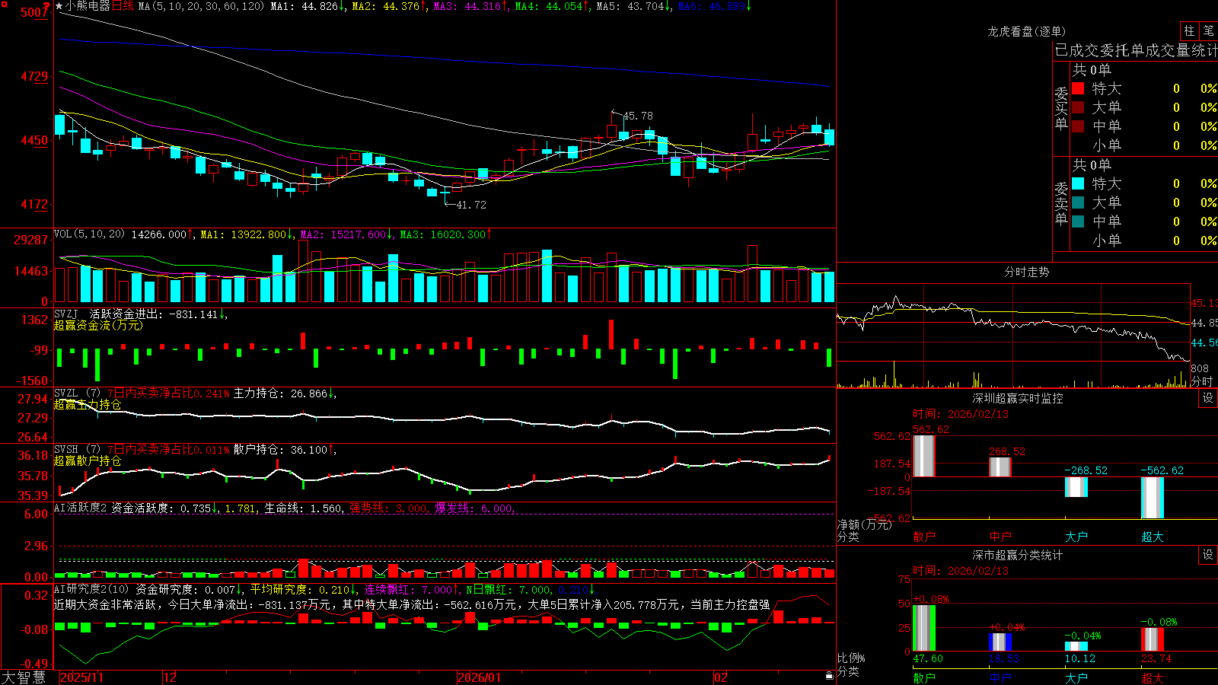The width and height of the screenshot is (1218, 685).
Task: Click the dark red 中单 swatch under 委买单
Action: tap(1078, 126)
